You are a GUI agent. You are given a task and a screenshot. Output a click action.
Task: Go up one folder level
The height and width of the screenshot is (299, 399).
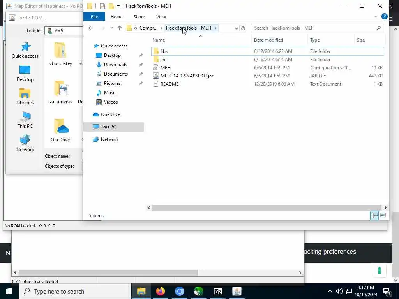pyautogui.click(x=120, y=28)
